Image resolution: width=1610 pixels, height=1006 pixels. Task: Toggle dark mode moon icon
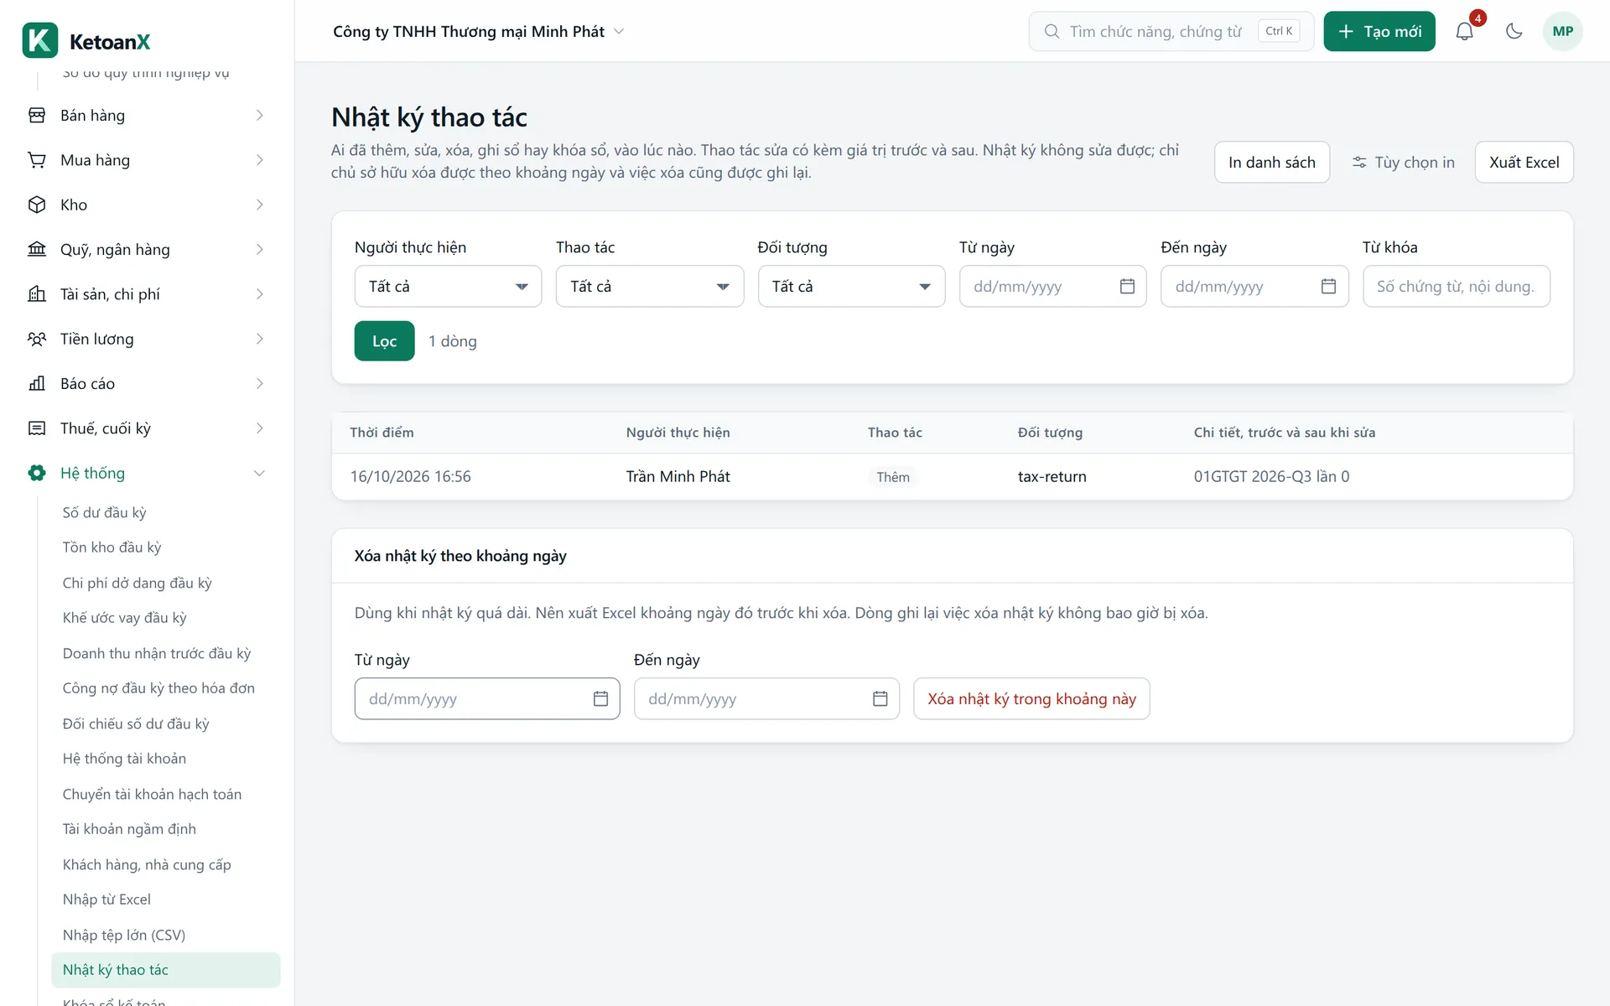[x=1514, y=31]
